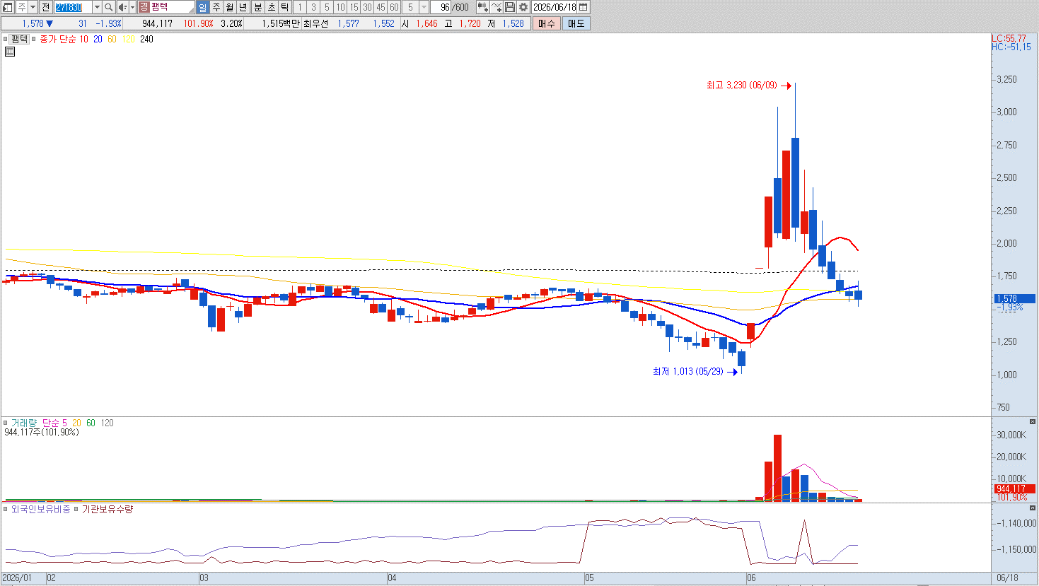Switch to monthly 월 period
Viewport: 1039px width, 586px height.
pyautogui.click(x=230, y=7)
